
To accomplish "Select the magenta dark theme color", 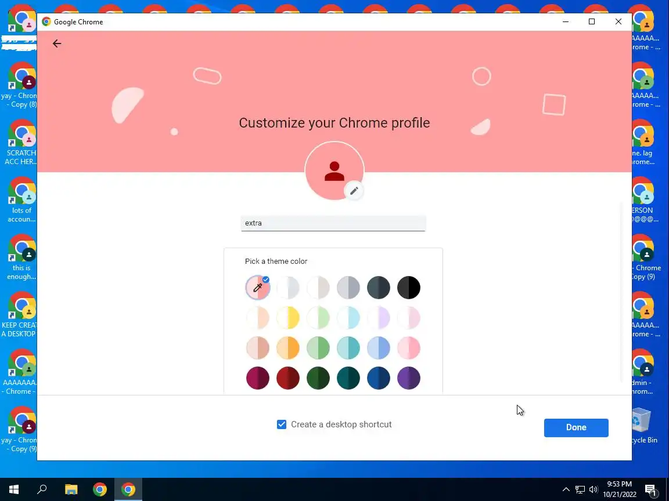I will pyautogui.click(x=258, y=378).
